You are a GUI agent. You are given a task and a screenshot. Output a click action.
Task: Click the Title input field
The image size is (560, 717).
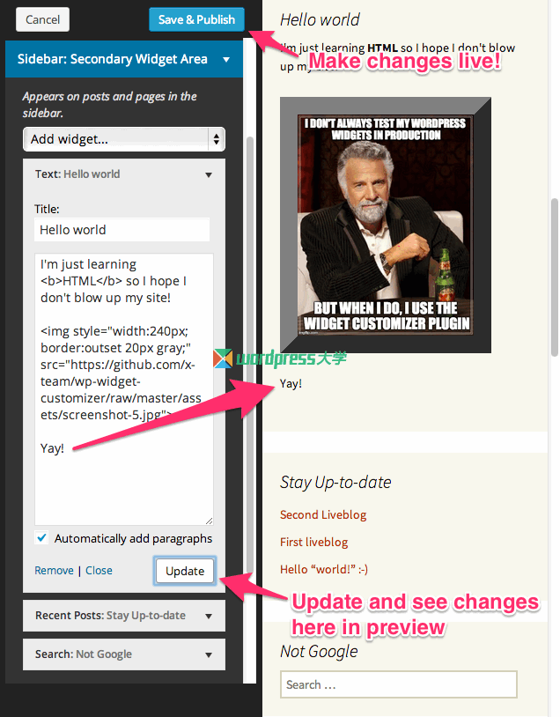(122, 230)
